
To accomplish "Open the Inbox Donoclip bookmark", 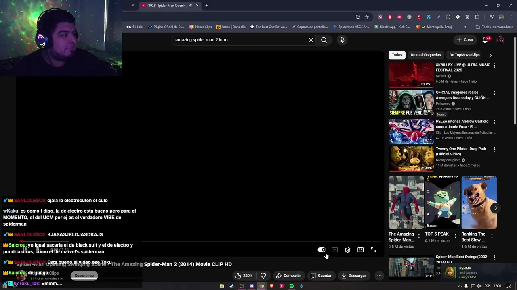I will 231,27.
